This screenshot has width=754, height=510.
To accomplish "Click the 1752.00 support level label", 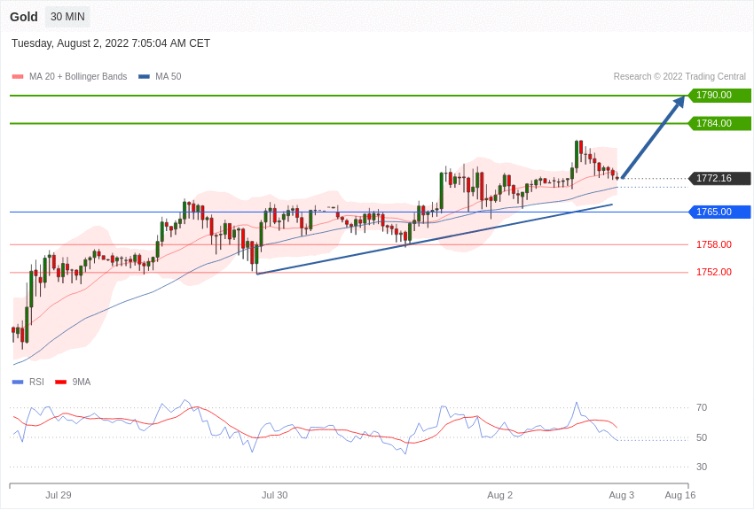I will [713, 272].
